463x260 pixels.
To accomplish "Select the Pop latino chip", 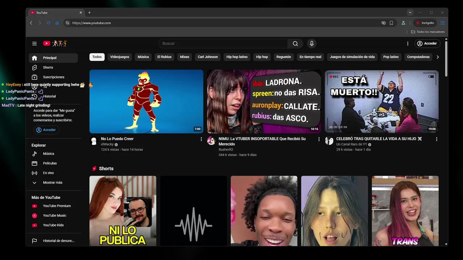I will 391,57.
